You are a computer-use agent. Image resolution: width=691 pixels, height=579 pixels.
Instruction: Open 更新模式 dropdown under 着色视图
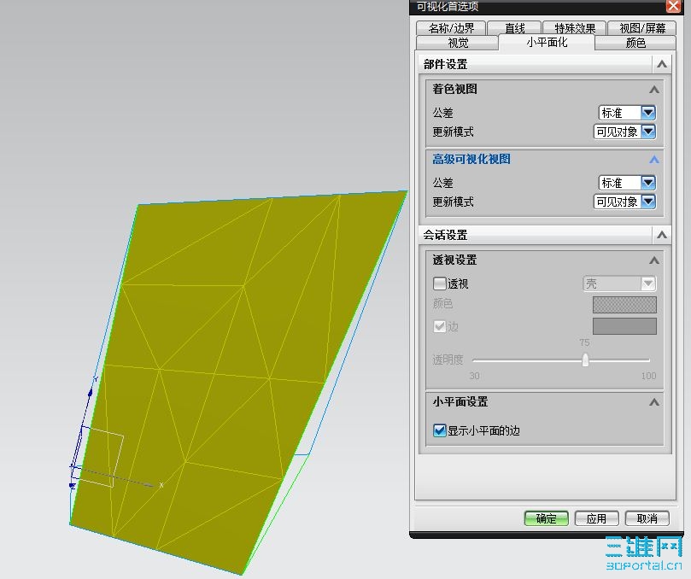[x=625, y=132]
